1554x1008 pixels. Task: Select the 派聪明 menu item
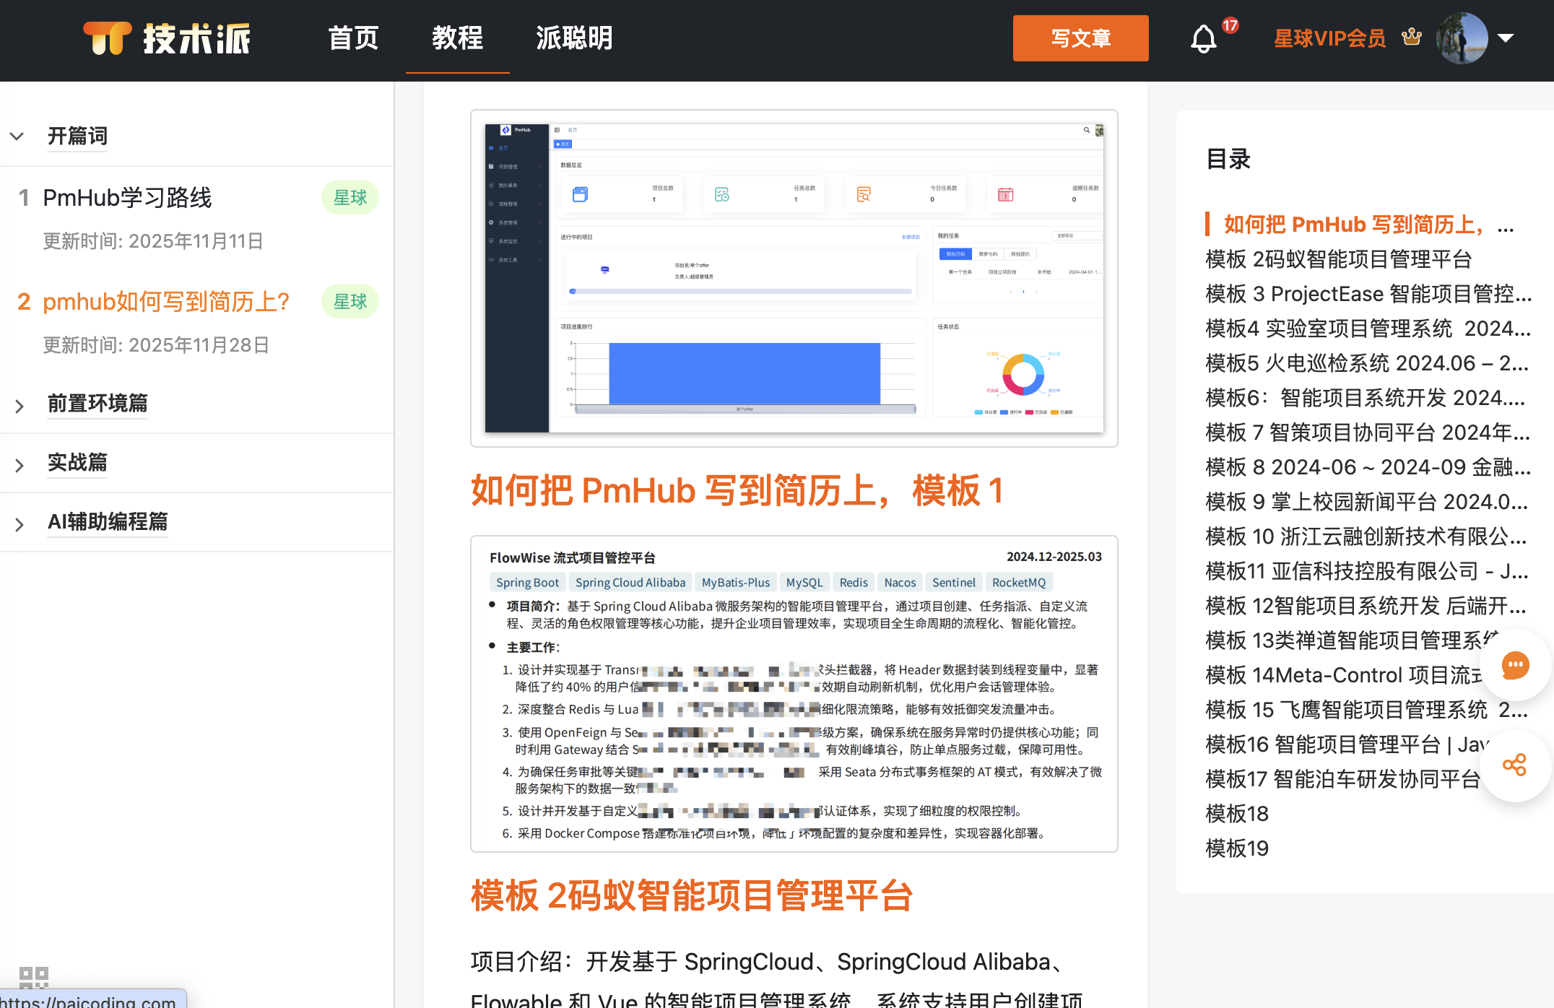pyautogui.click(x=573, y=38)
